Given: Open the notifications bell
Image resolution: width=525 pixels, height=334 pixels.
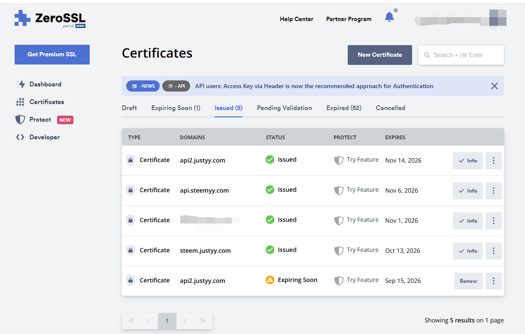Looking at the screenshot, I should pos(389,17).
